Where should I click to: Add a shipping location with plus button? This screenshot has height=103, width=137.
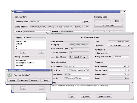coord(23,52)
